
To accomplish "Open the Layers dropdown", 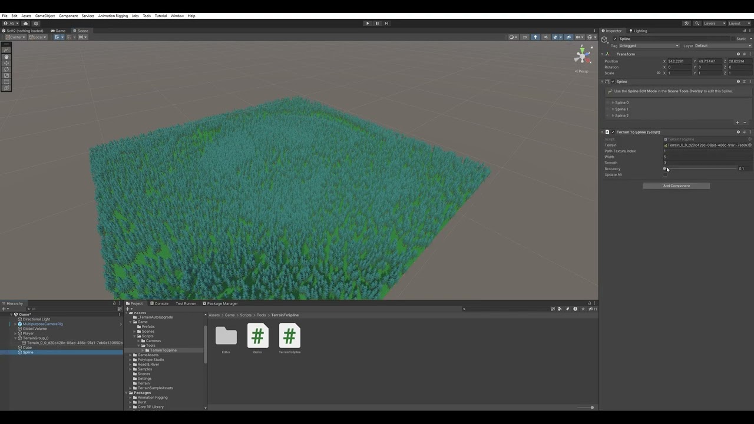I will (715, 24).
